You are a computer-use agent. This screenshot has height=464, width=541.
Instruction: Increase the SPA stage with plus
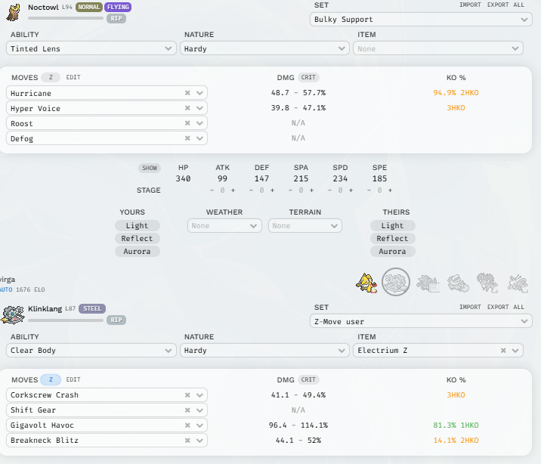tap(311, 190)
